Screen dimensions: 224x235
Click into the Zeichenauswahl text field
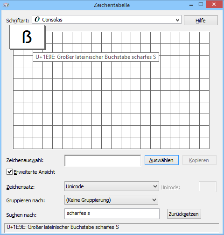[103, 160]
